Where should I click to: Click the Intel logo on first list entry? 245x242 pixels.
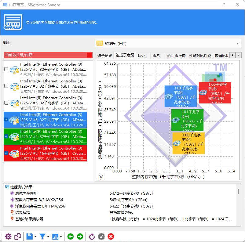pos(14,70)
